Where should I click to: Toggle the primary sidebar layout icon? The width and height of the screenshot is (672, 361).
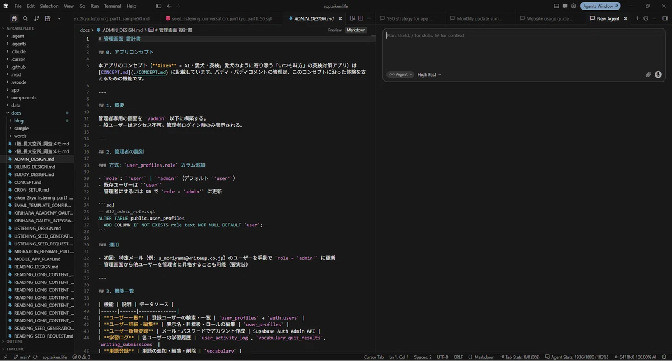[x=158, y=6]
